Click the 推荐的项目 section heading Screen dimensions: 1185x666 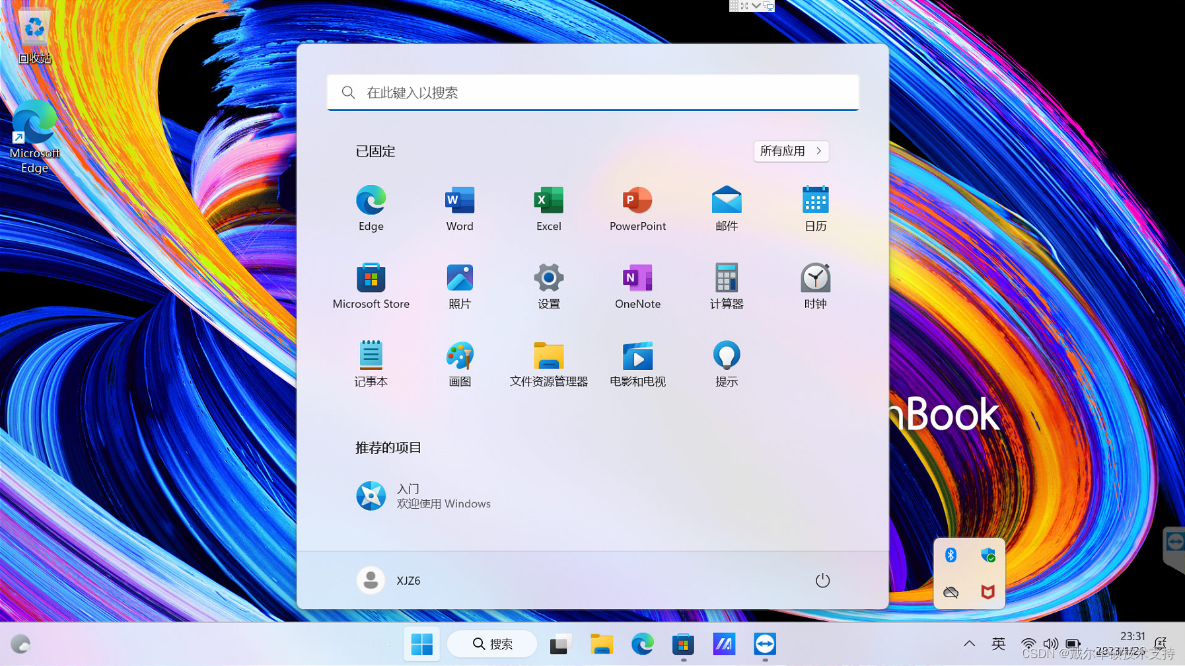388,447
